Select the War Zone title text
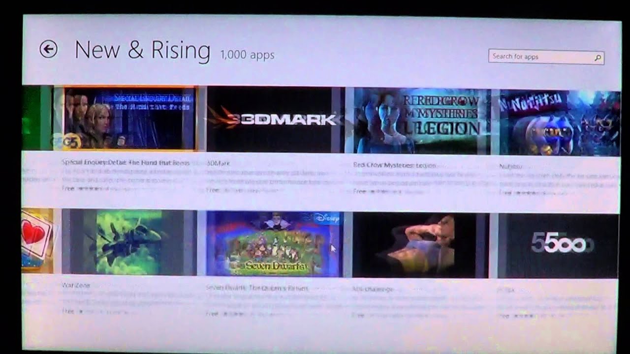Viewport: 630px width, 354px height. [76, 285]
